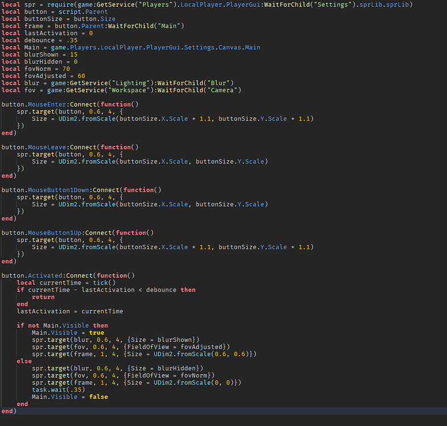The width and height of the screenshot is (447, 426).
Task: Click 'MouseLeave' event name
Action: point(47,147)
